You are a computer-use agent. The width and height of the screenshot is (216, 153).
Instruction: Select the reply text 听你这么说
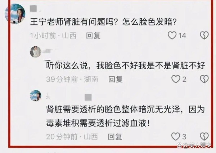point(126,66)
